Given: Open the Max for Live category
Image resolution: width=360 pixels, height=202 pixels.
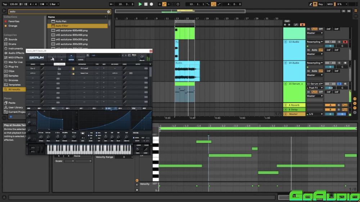Looking at the screenshot, I should [x=15, y=62].
